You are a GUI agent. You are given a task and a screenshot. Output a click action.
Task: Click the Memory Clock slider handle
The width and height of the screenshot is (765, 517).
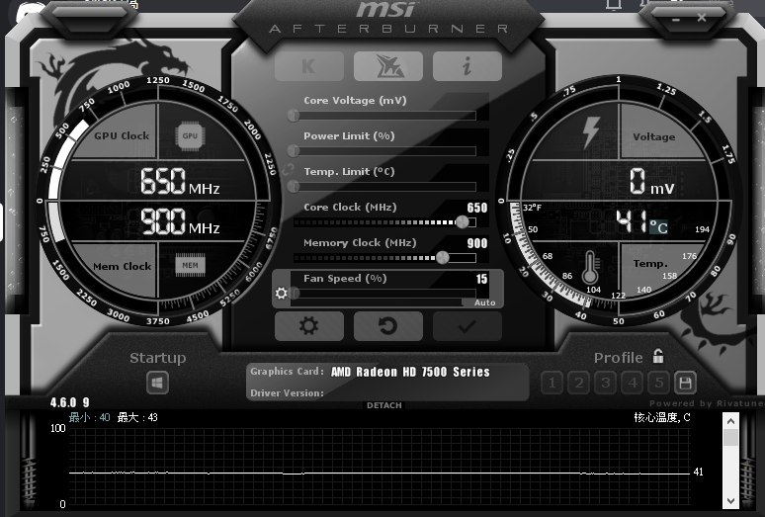(443, 257)
